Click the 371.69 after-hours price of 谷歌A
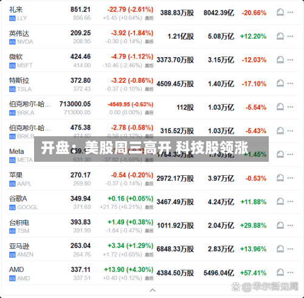 pos(82,207)
